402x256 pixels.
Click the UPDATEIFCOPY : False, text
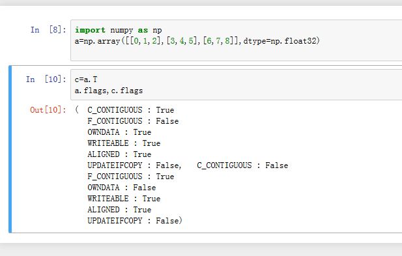pos(134,165)
